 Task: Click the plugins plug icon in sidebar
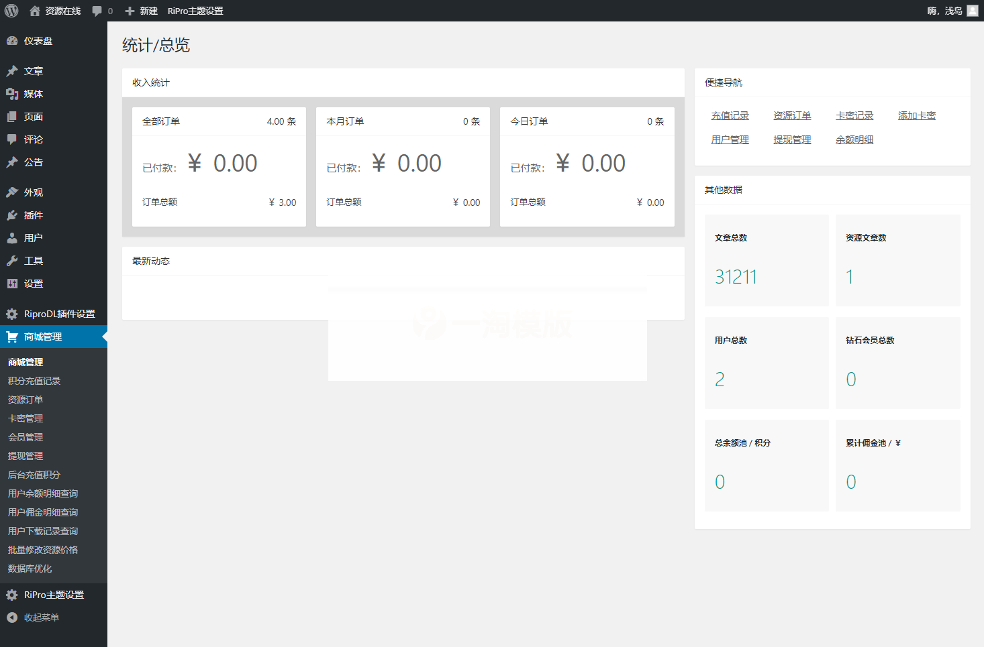click(12, 215)
